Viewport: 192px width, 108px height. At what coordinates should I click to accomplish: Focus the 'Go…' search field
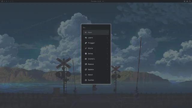tap(96, 28)
